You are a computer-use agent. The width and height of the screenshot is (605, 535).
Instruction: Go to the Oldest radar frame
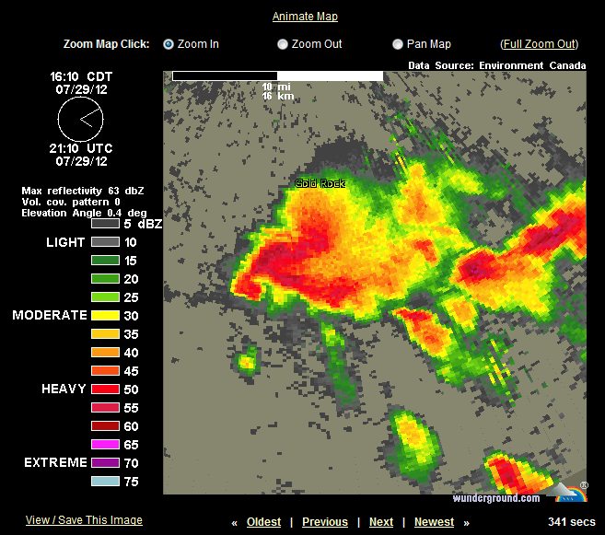[264, 522]
